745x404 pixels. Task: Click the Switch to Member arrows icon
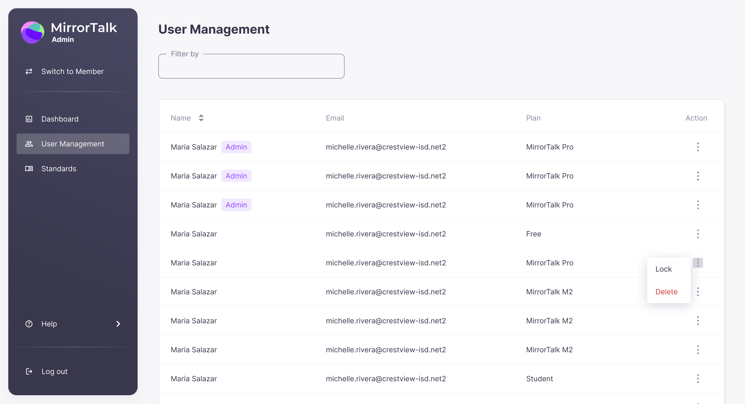pos(29,71)
